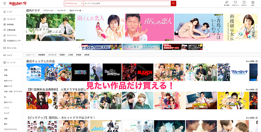This screenshot has height=132, width=261.
Task: Click the 国内ドラマ page heading
Action: [33, 10]
